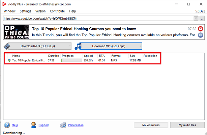Click the YouTube URL input field

(x=98, y=19)
